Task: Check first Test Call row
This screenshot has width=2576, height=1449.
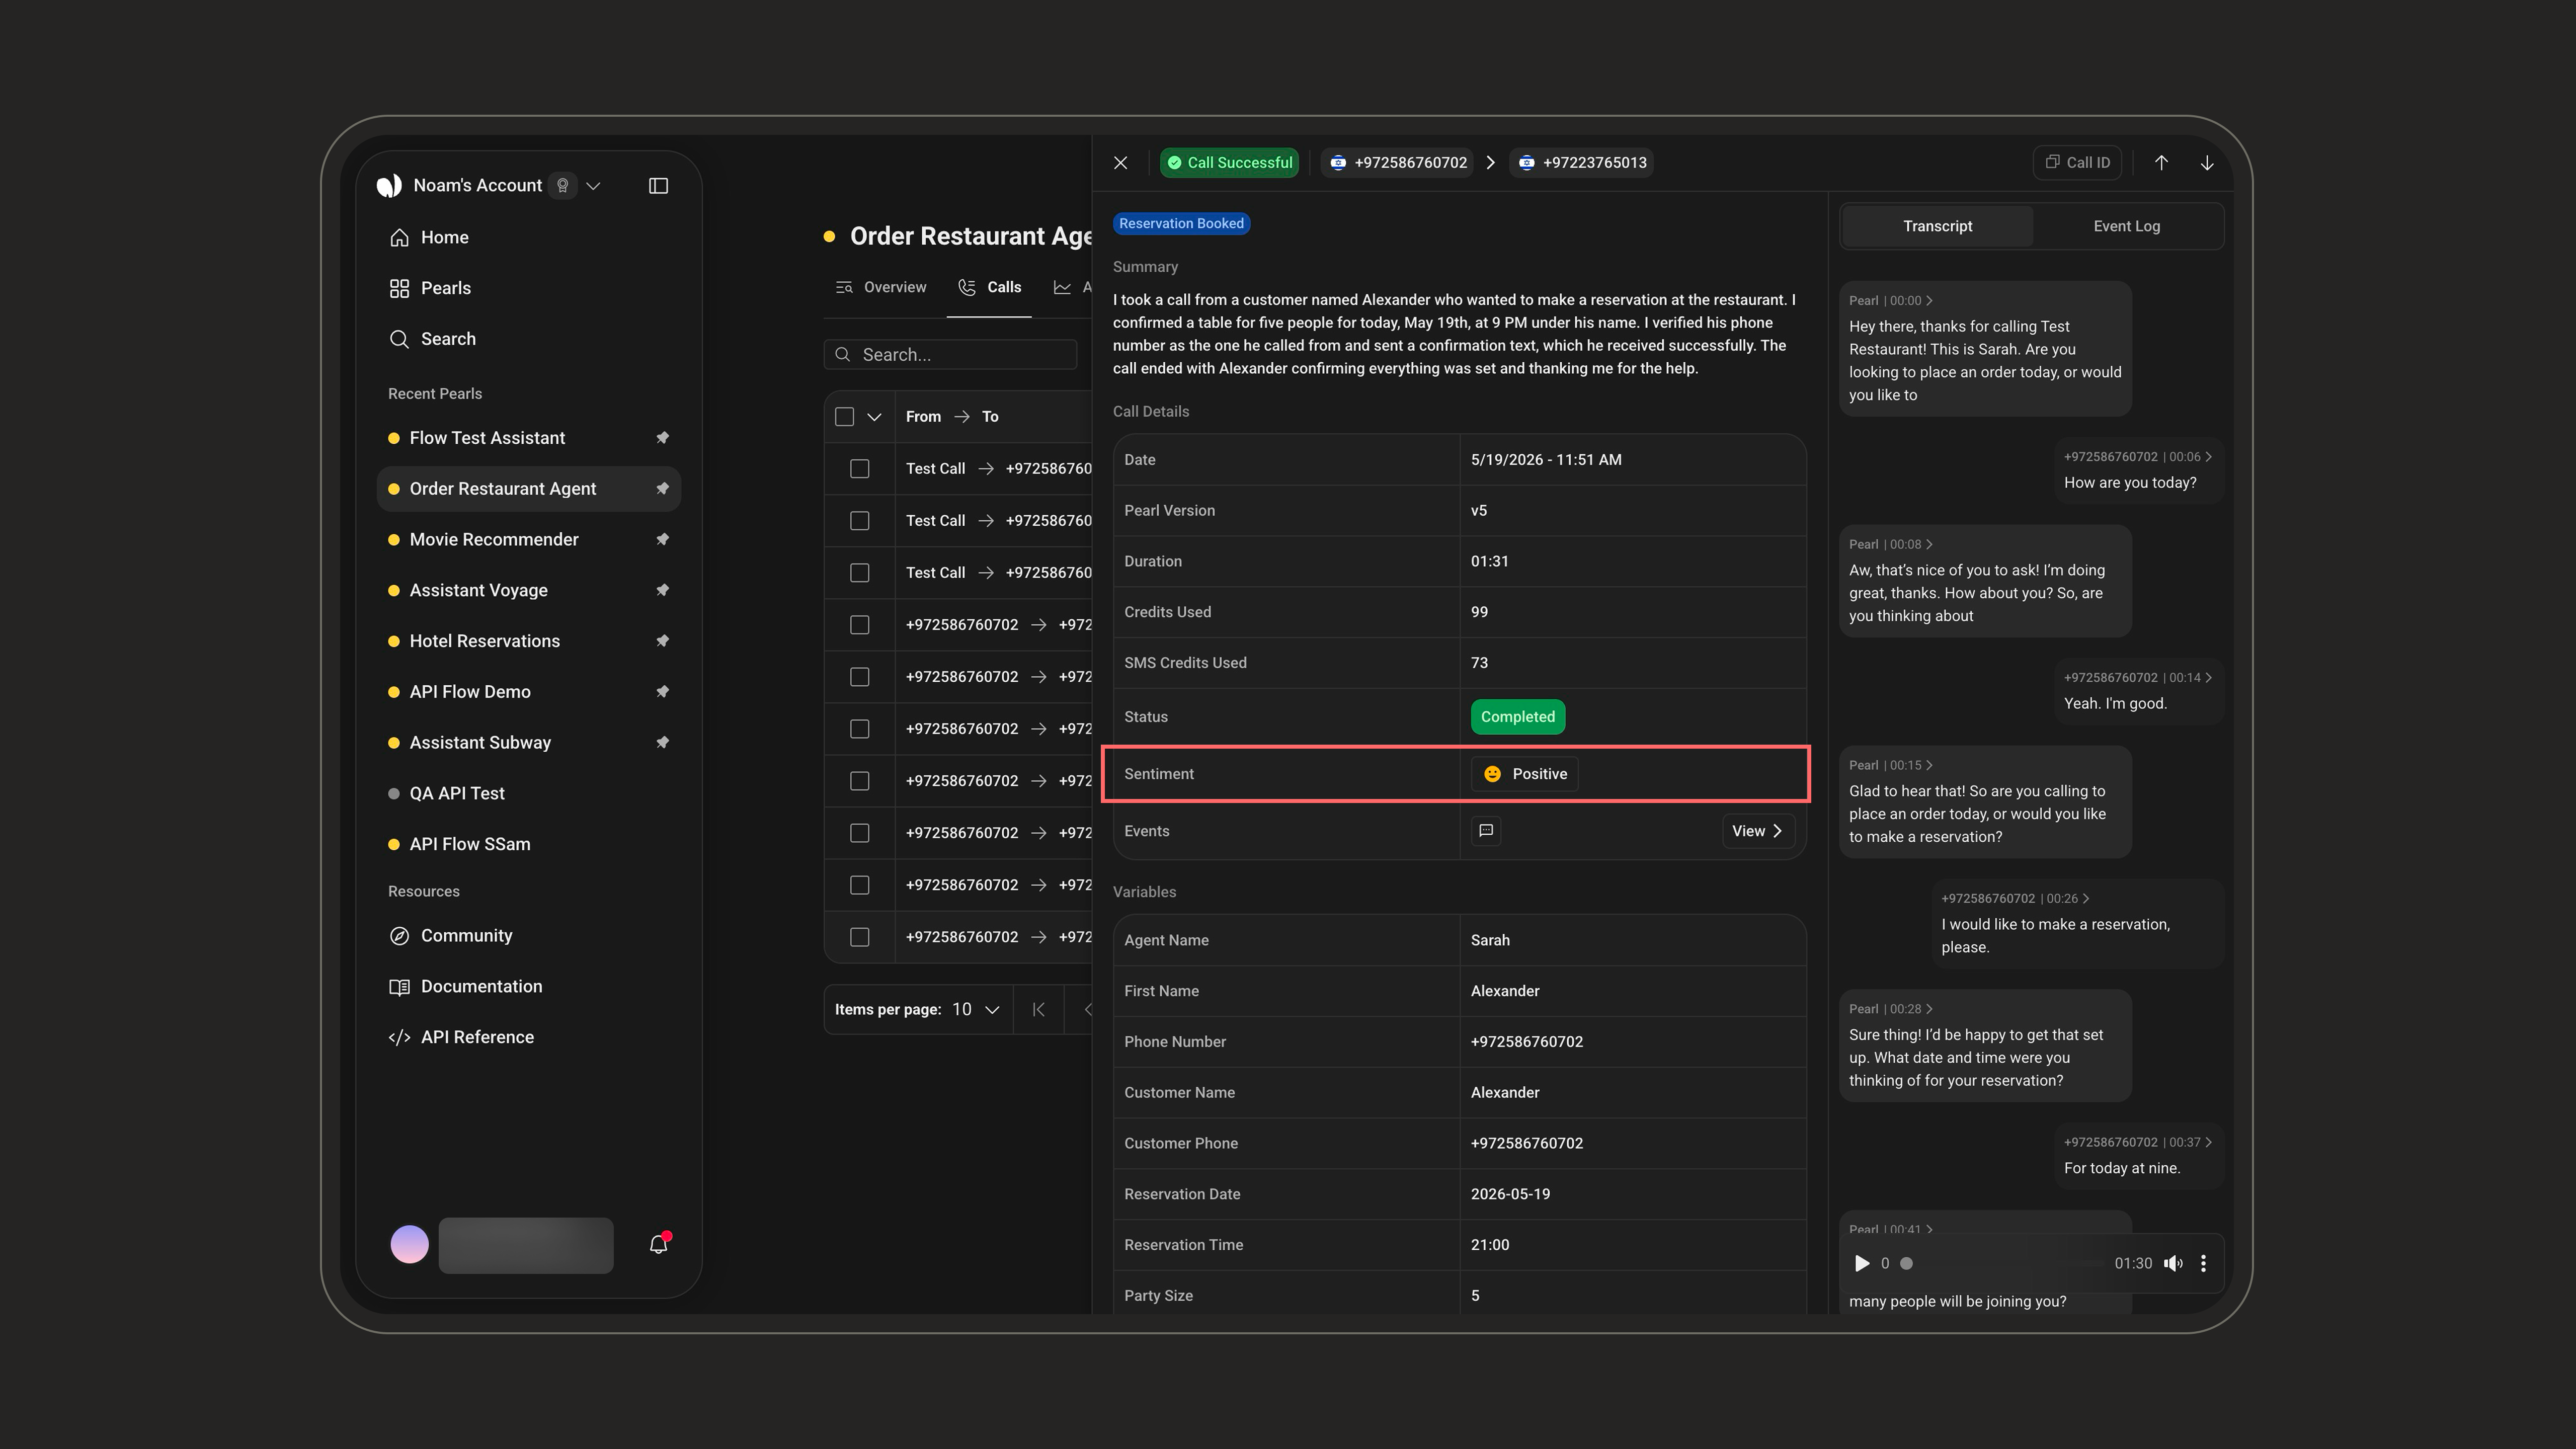Action: pos(860,469)
